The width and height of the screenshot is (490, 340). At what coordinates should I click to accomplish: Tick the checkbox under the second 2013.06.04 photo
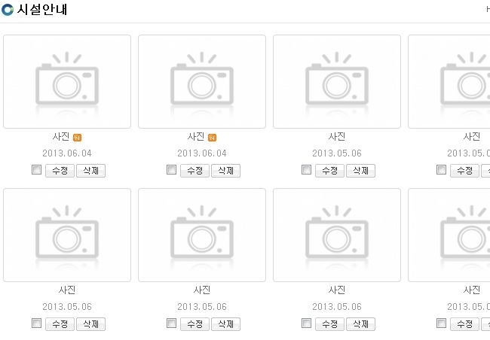coord(172,170)
